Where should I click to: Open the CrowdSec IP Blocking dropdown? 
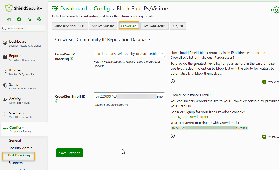[129, 53]
